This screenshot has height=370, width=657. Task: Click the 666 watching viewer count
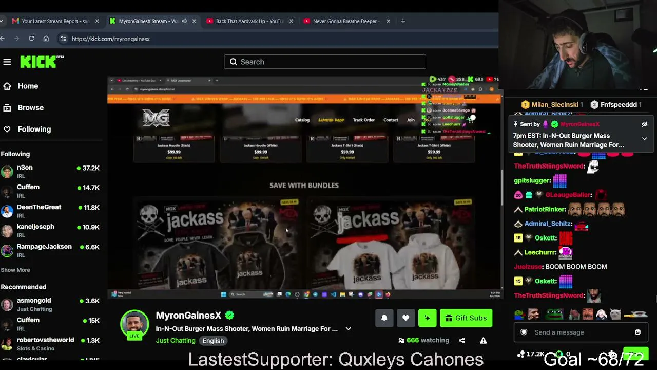point(423,340)
